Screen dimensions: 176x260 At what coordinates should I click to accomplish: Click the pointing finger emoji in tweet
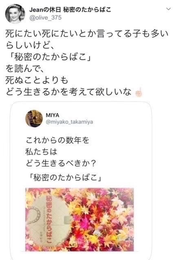pos(139,92)
